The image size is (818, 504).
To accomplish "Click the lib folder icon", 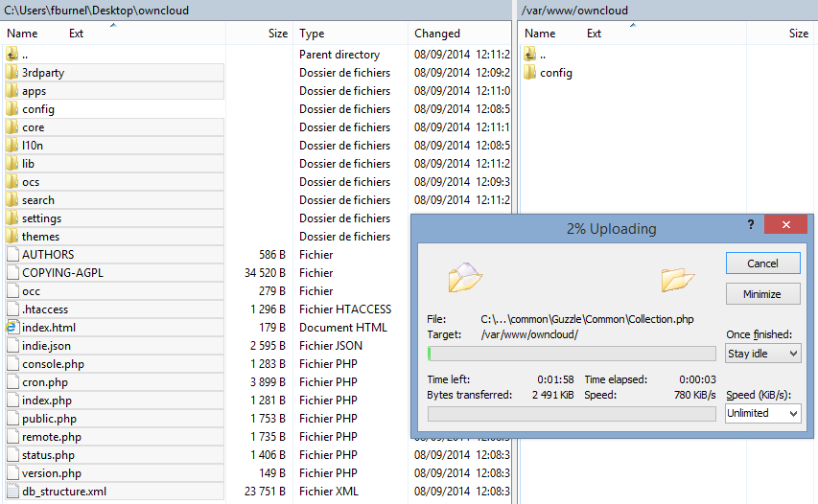I will pyautogui.click(x=12, y=164).
